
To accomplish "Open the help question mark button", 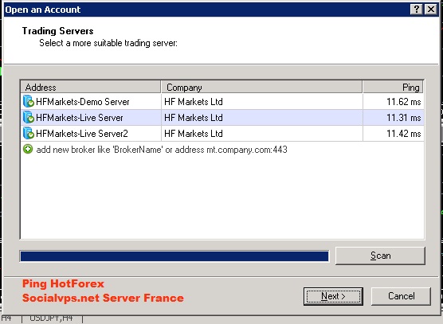I will (x=416, y=10).
